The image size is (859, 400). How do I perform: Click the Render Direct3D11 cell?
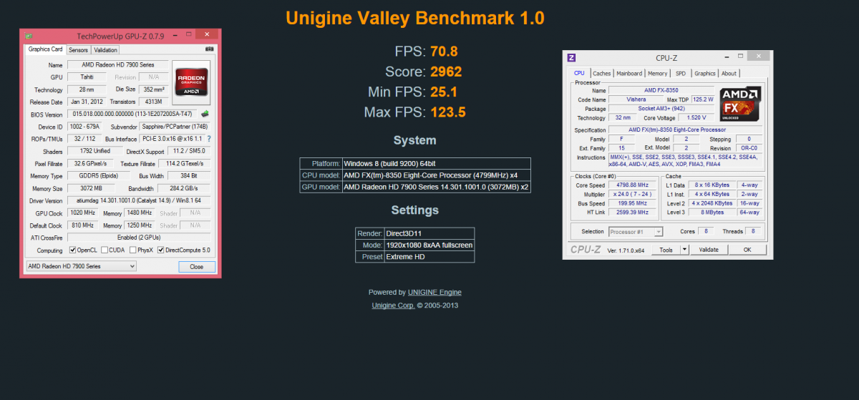tap(429, 233)
